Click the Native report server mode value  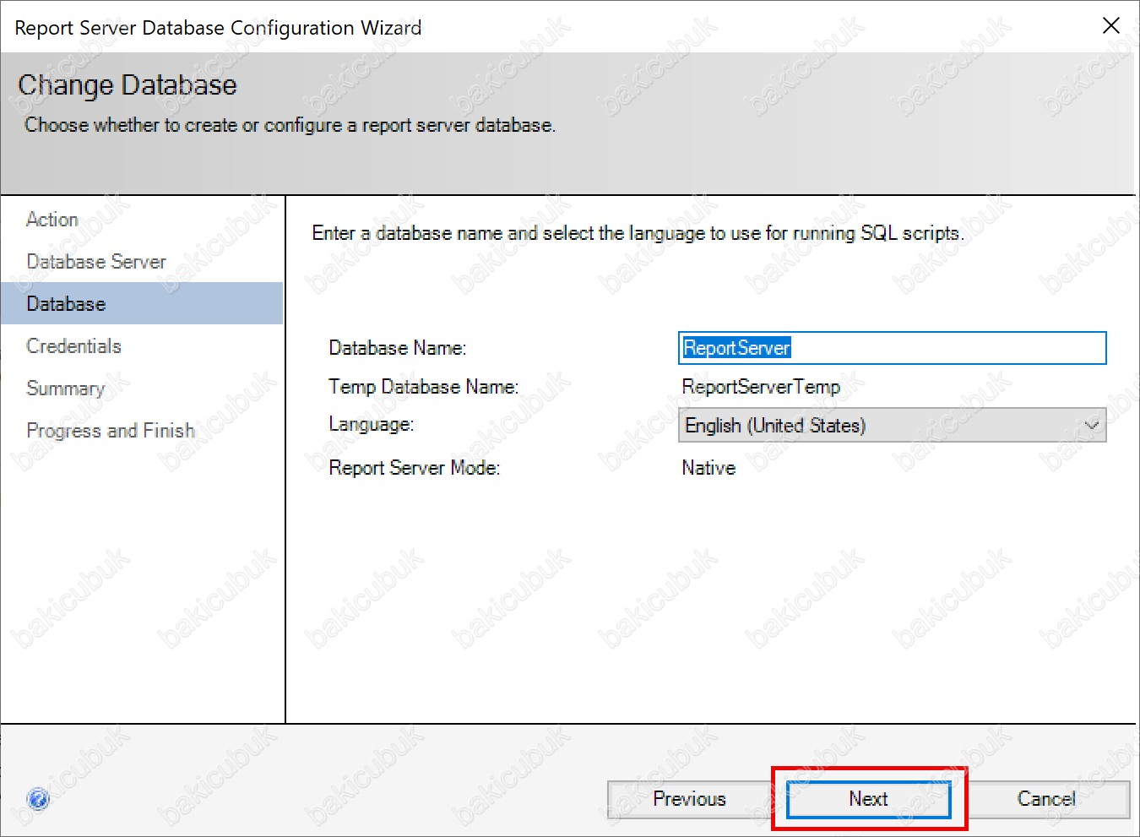point(708,468)
